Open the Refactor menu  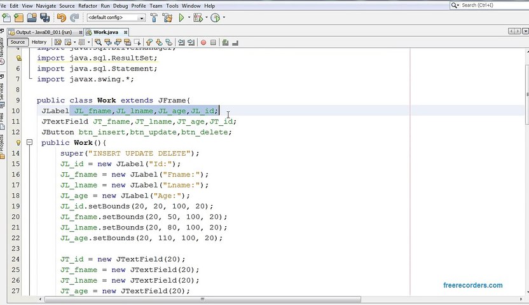[87, 6]
